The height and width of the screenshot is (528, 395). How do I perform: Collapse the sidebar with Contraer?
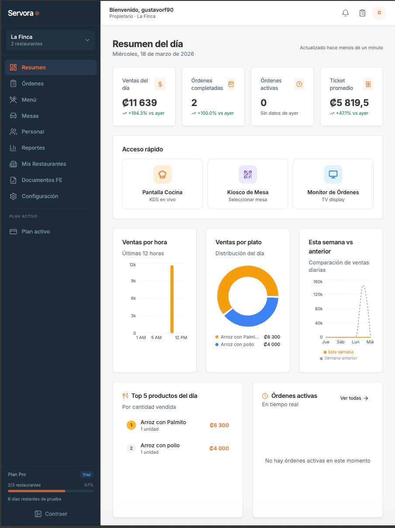[x=51, y=514]
